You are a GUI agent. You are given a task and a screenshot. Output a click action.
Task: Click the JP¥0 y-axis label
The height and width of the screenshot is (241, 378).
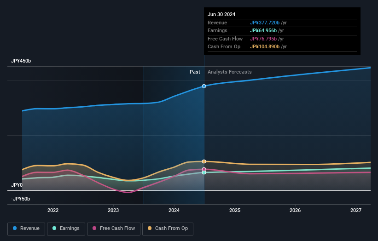click(x=17, y=185)
